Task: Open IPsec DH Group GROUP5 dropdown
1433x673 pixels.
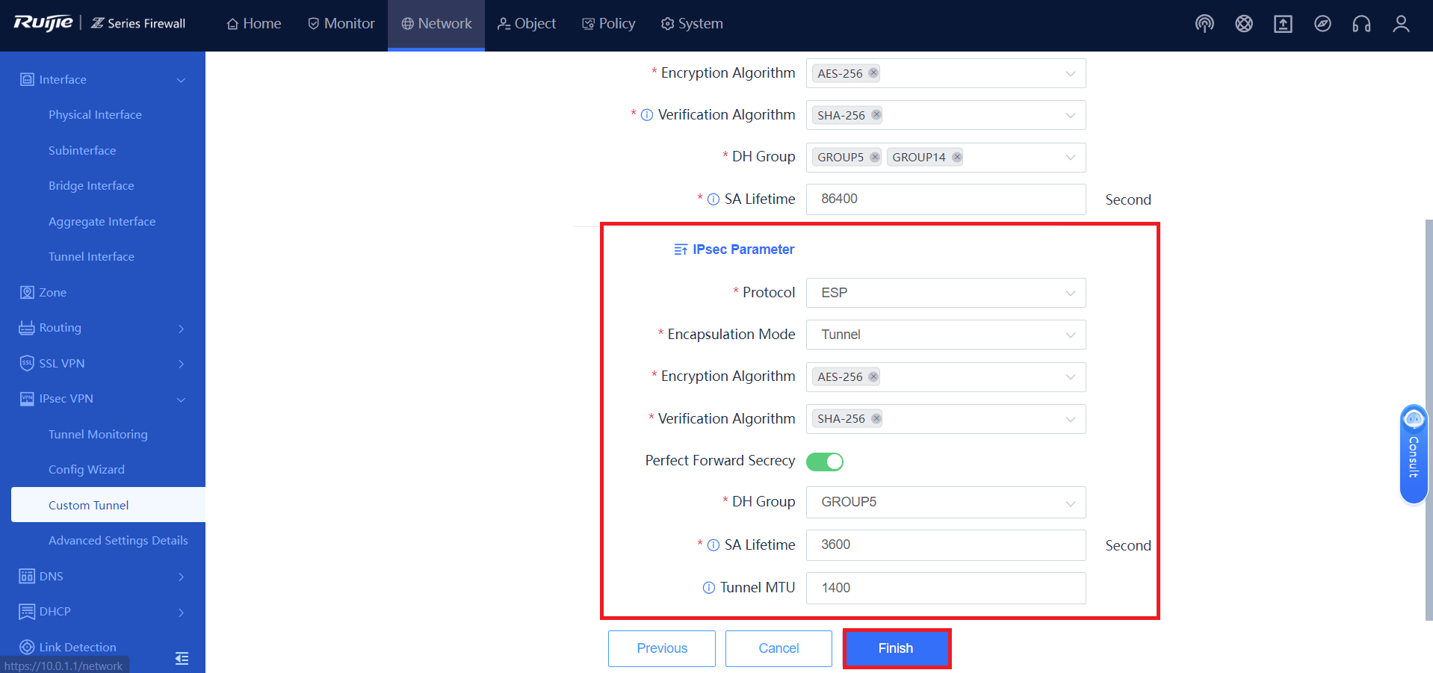Action: (946, 502)
